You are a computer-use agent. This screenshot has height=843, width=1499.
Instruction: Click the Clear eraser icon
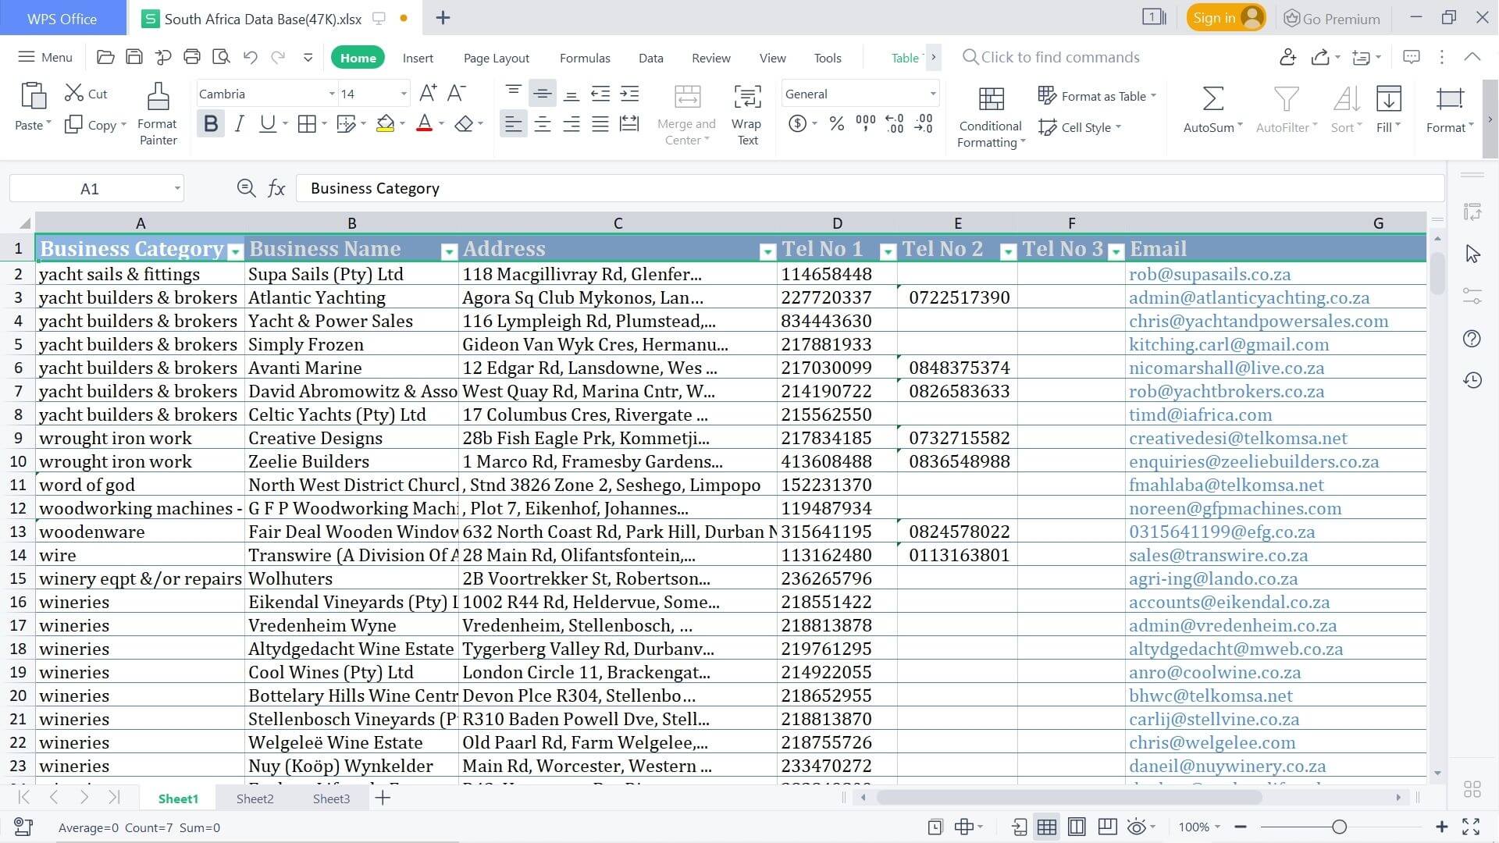[x=465, y=124]
